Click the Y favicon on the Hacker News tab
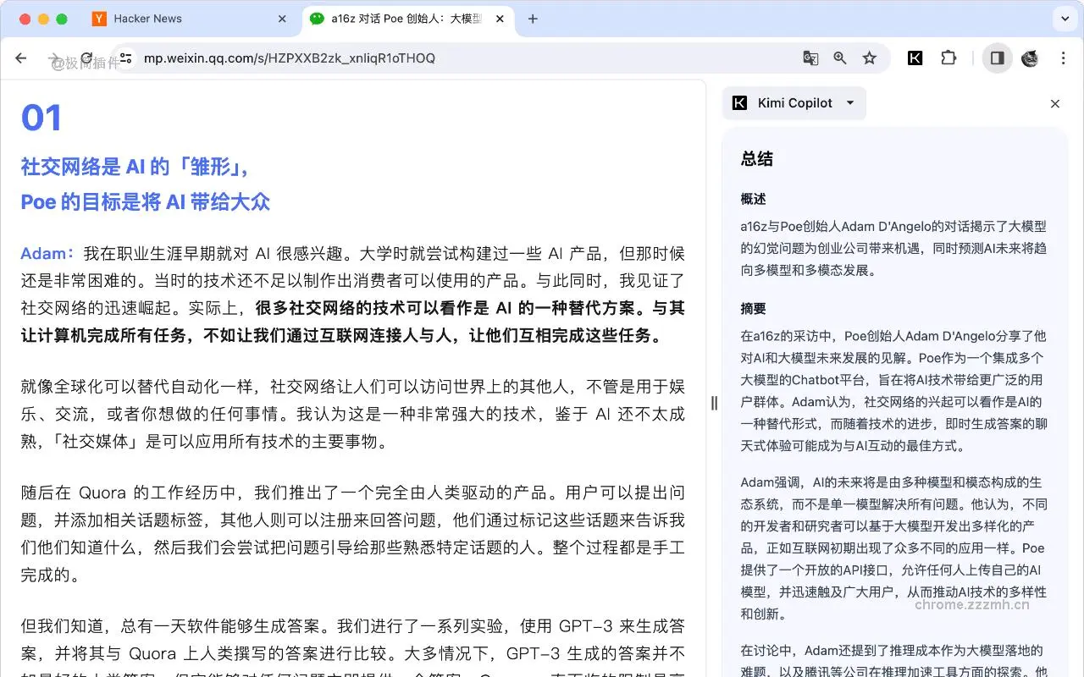The image size is (1084, 677). [100, 18]
